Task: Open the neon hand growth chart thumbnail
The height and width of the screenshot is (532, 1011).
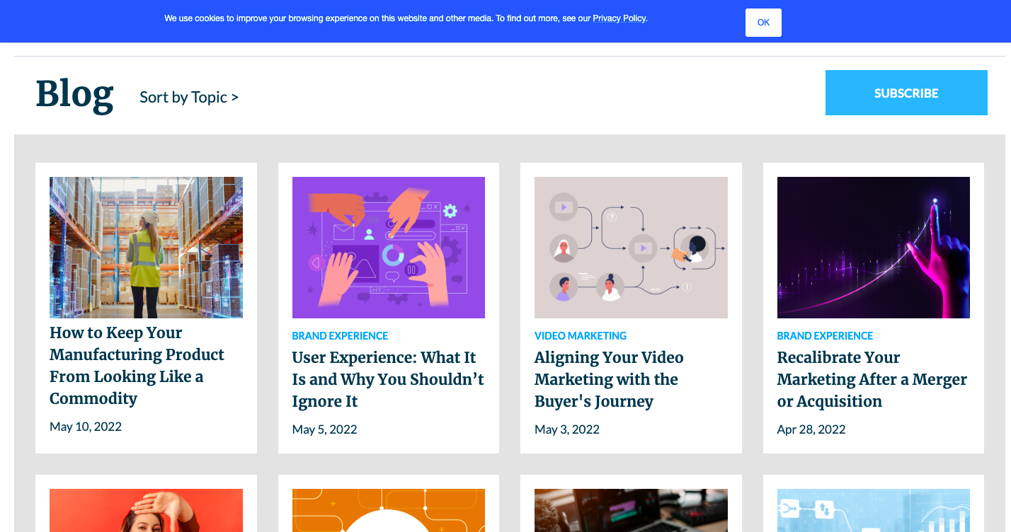Action: [x=874, y=248]
